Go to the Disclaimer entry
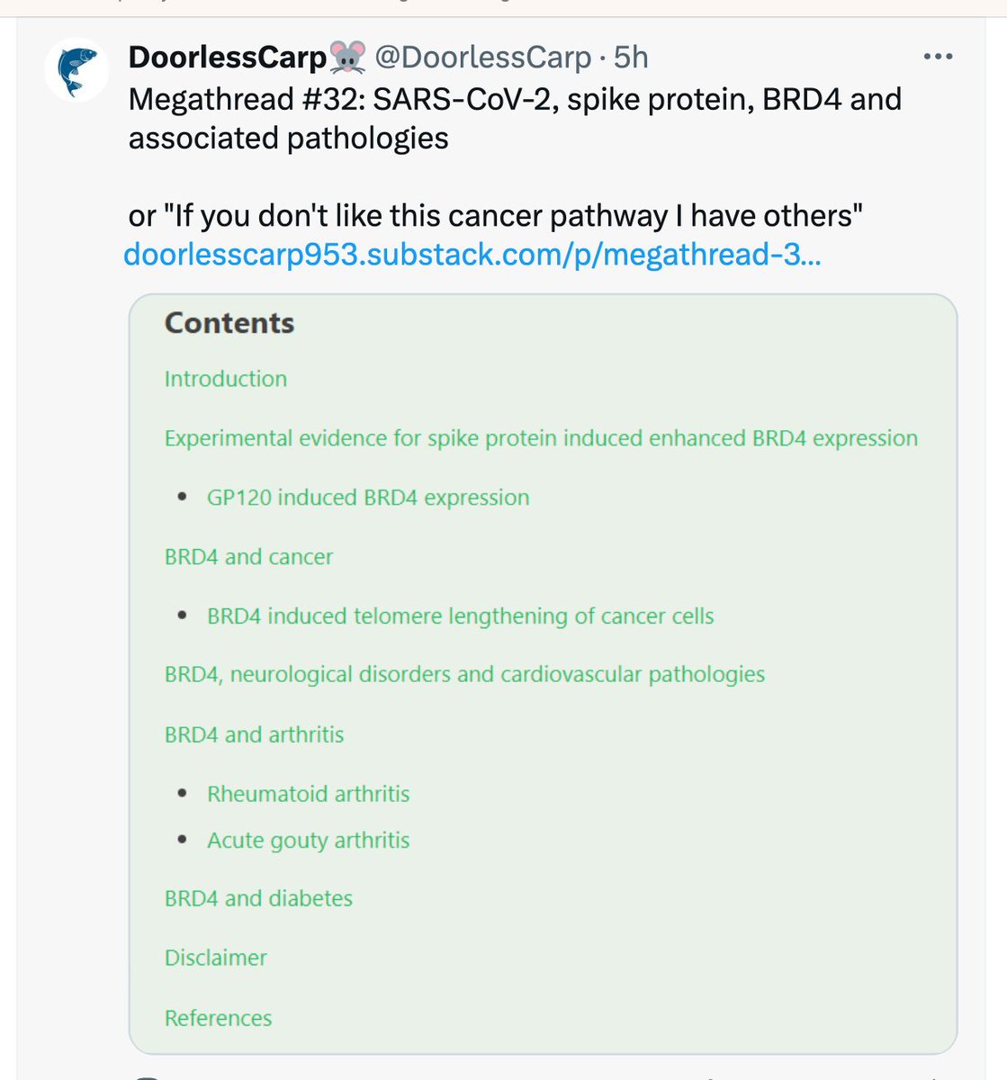Viewport: 1007px width, 1080px height. point(216,958)
